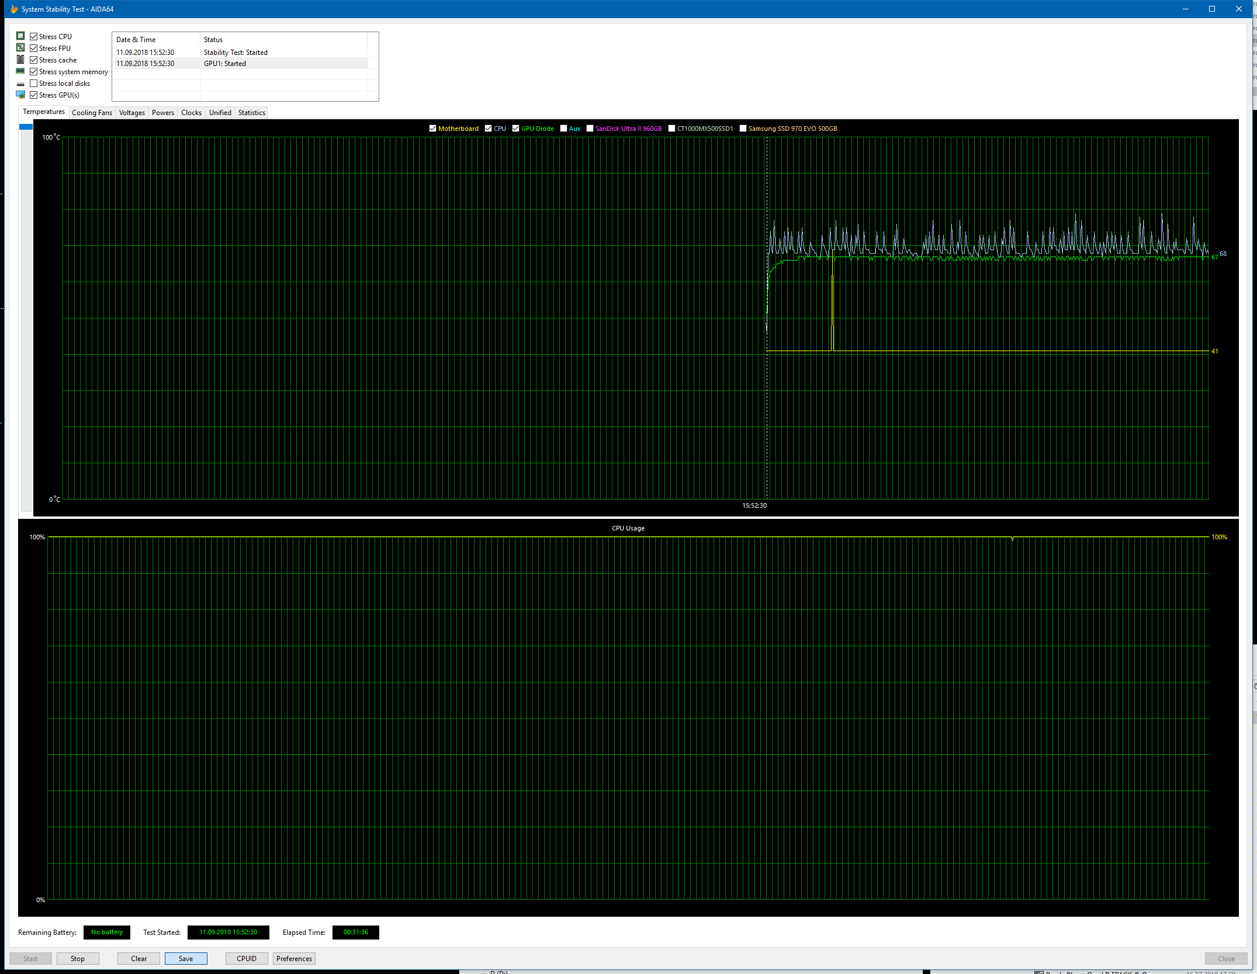This screenshot has height=974, width=1257.
Task: Open the Statistics tab
Action: (251, 112)
